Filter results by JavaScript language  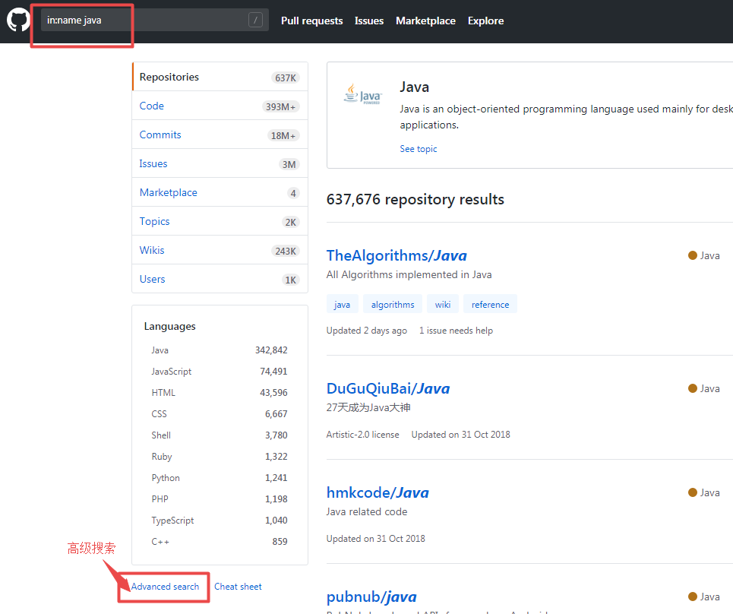[x=220, y=372]
